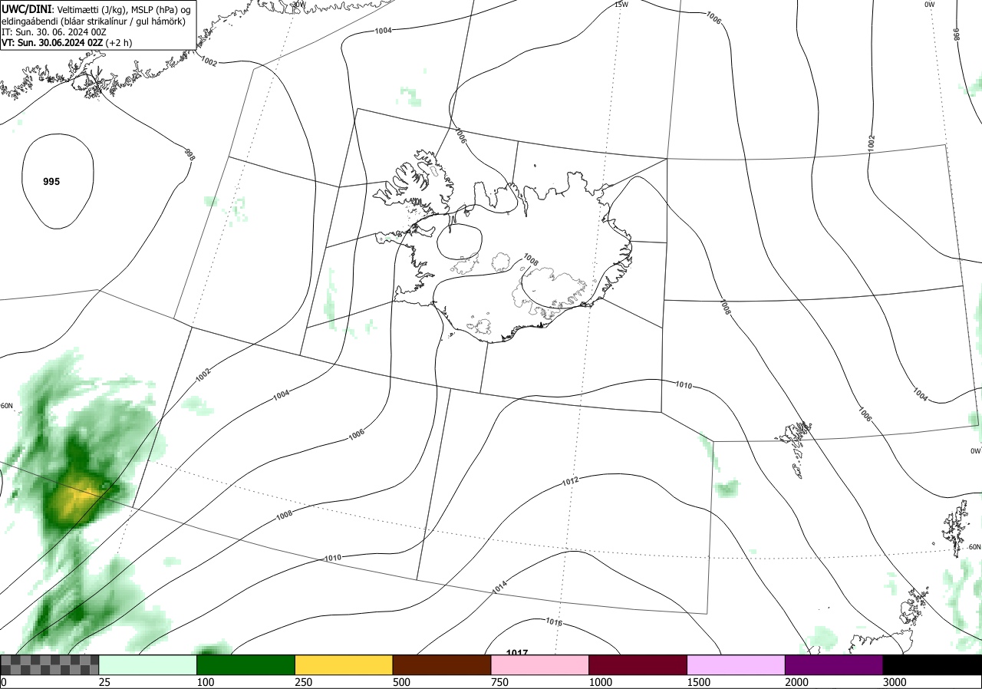The image size is (982, 689).
Task: Click the '1016' isobar label
Action: pyautogui.click(x=554, y=622)
